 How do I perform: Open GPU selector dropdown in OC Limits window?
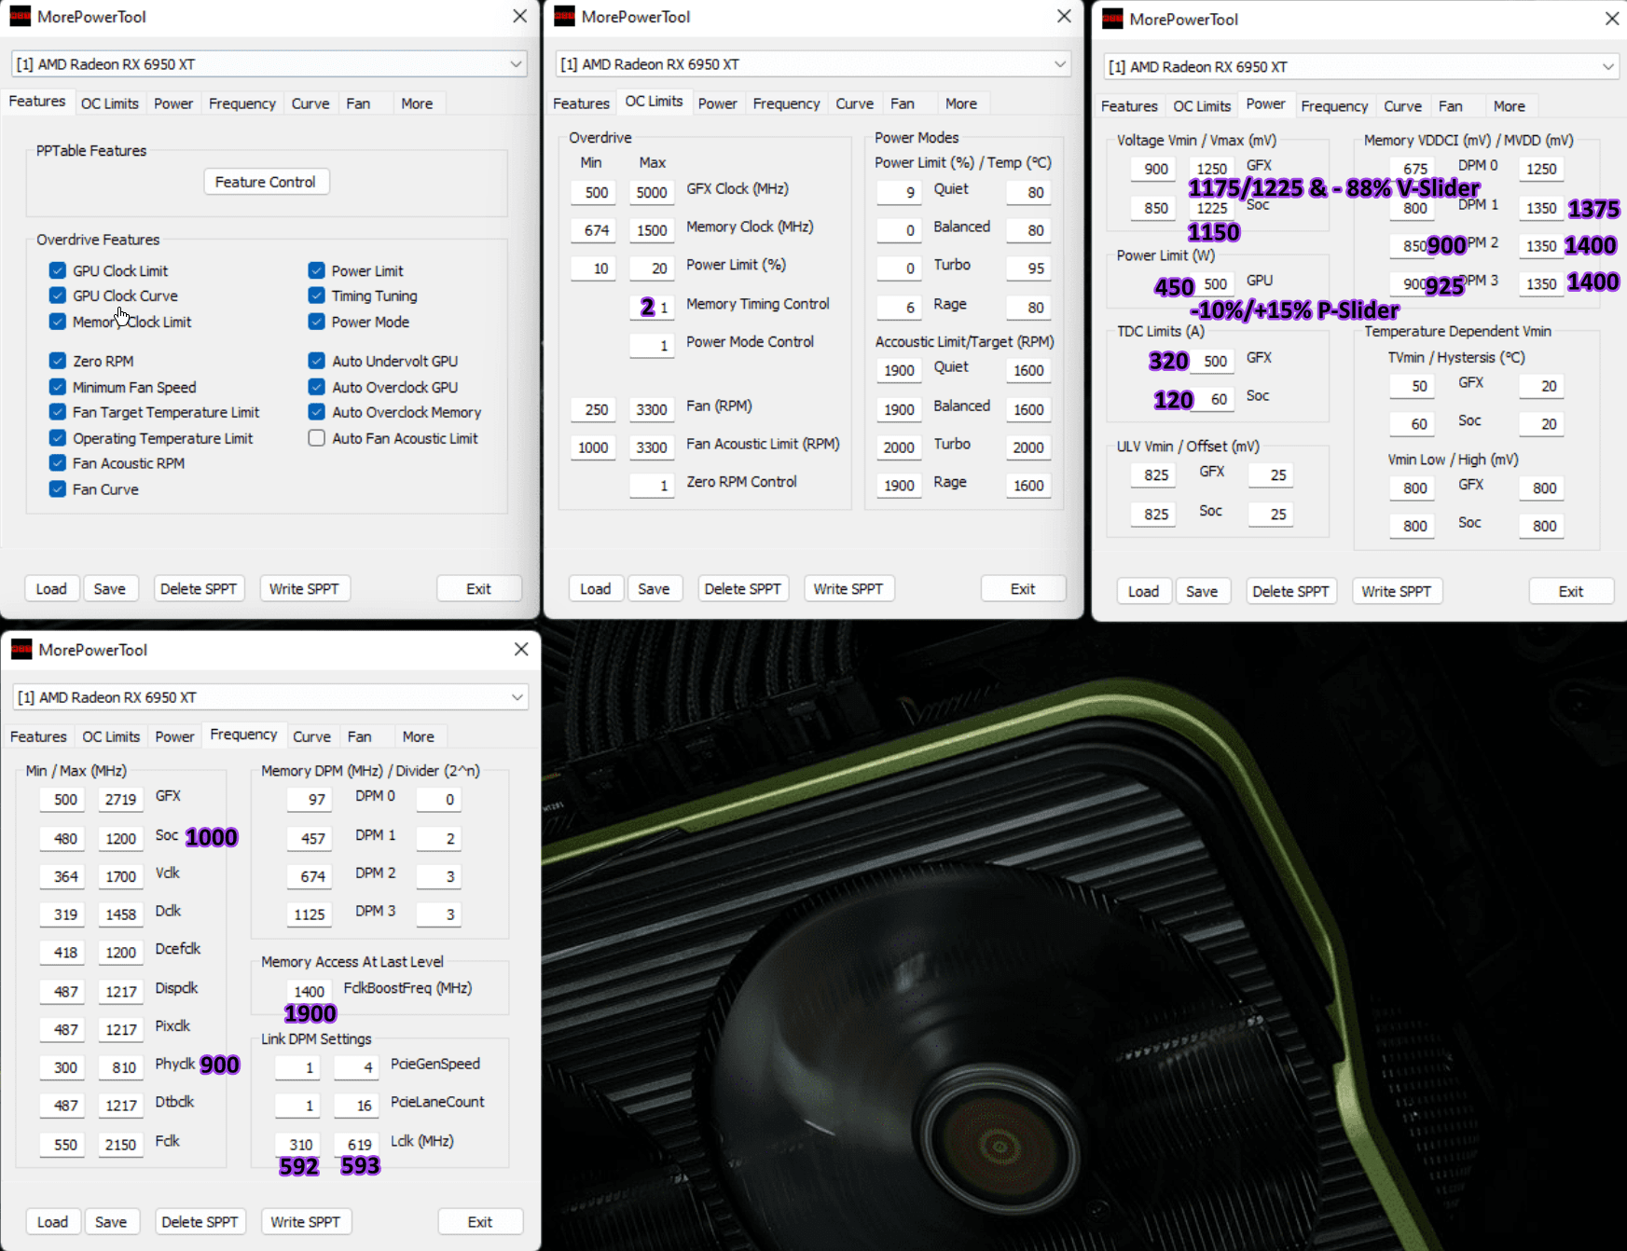[813, 64]
